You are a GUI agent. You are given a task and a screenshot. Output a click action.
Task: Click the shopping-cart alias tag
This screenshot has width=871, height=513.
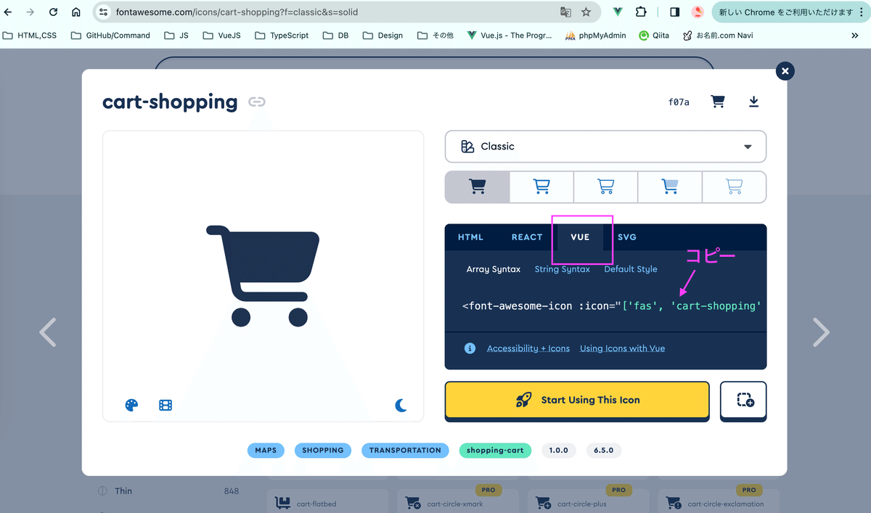495,451
